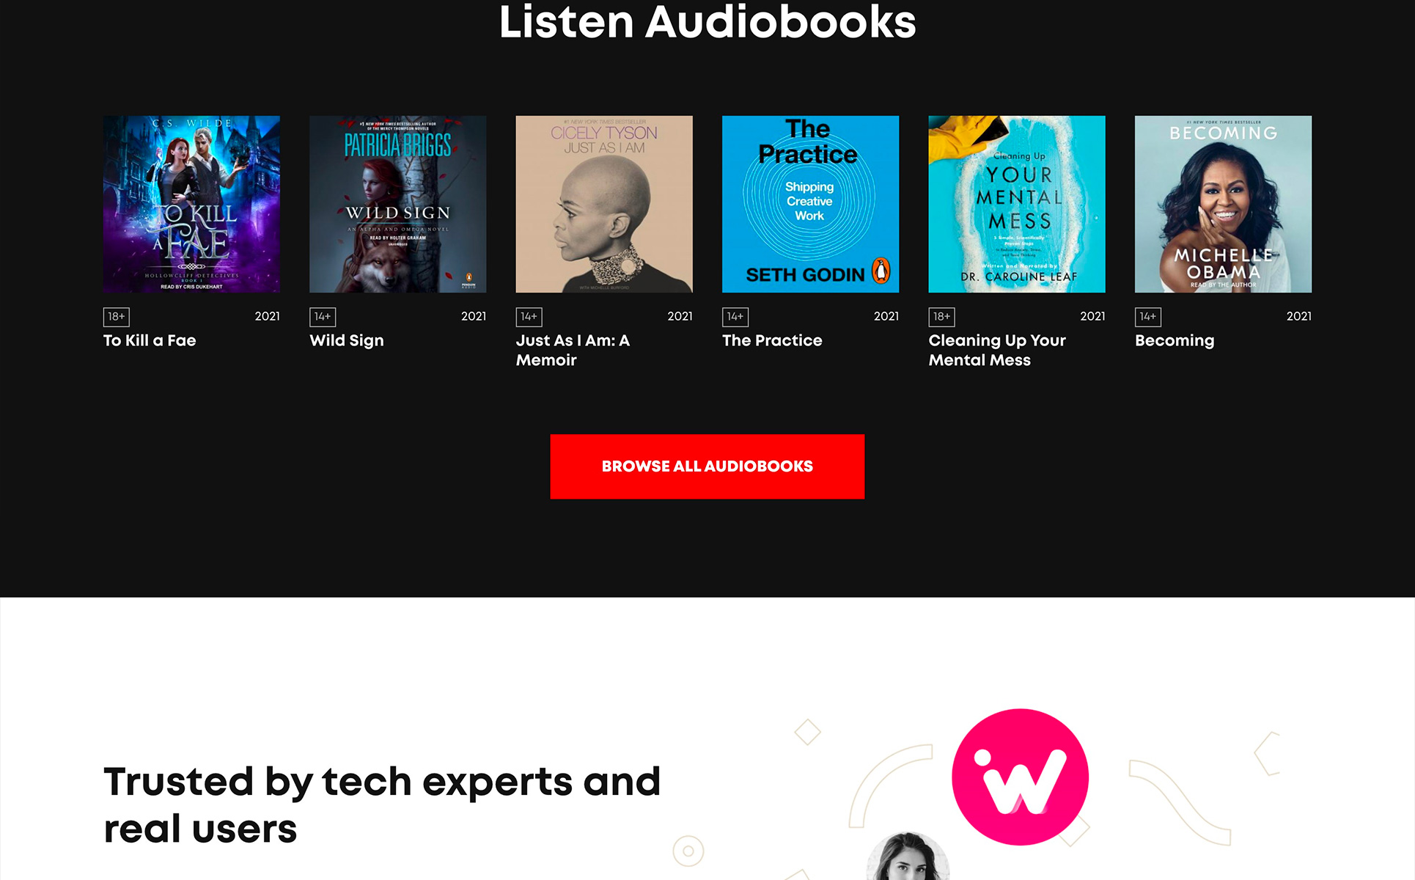Follow the Wild Sign title link

347,341
